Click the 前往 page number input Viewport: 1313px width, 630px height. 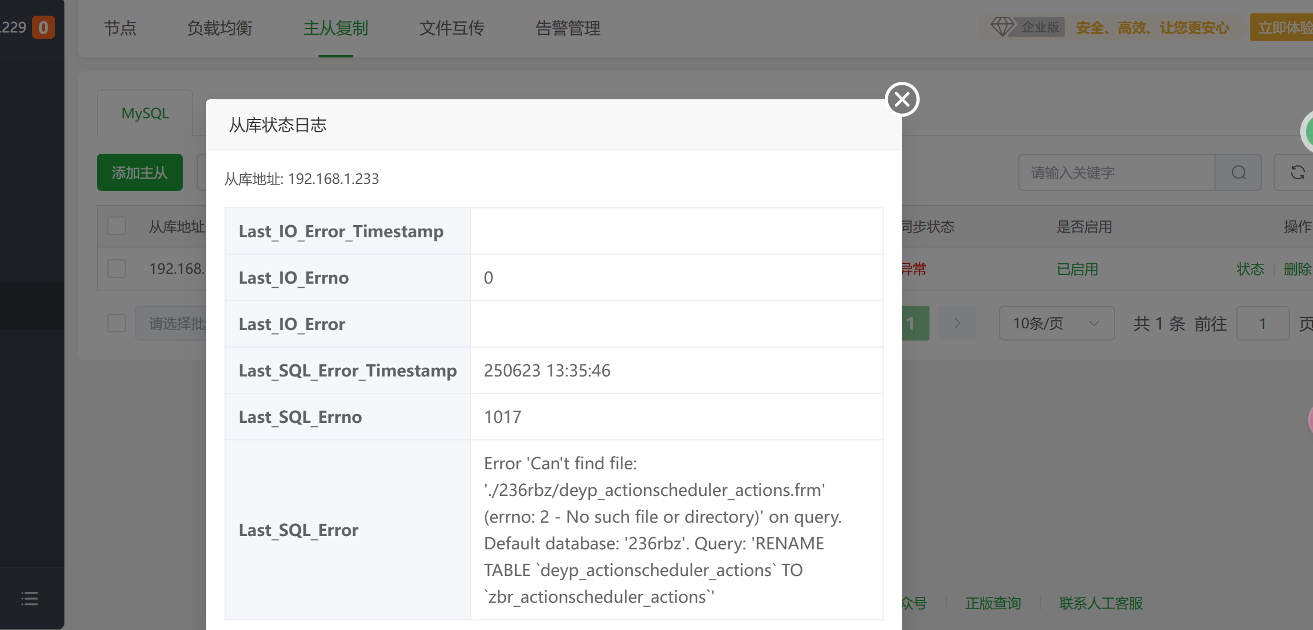tap(1263, 323)
